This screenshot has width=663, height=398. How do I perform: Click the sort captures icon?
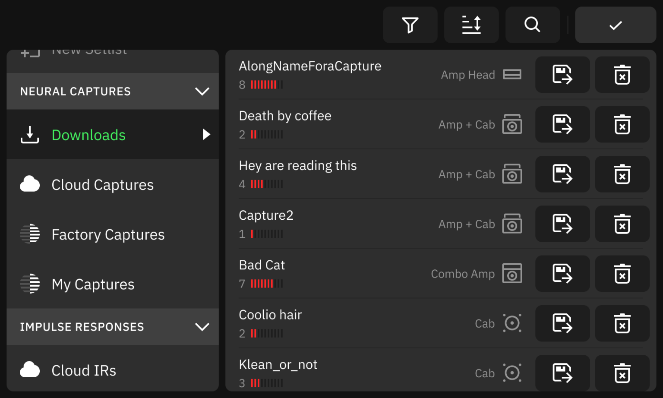[471, 25]
